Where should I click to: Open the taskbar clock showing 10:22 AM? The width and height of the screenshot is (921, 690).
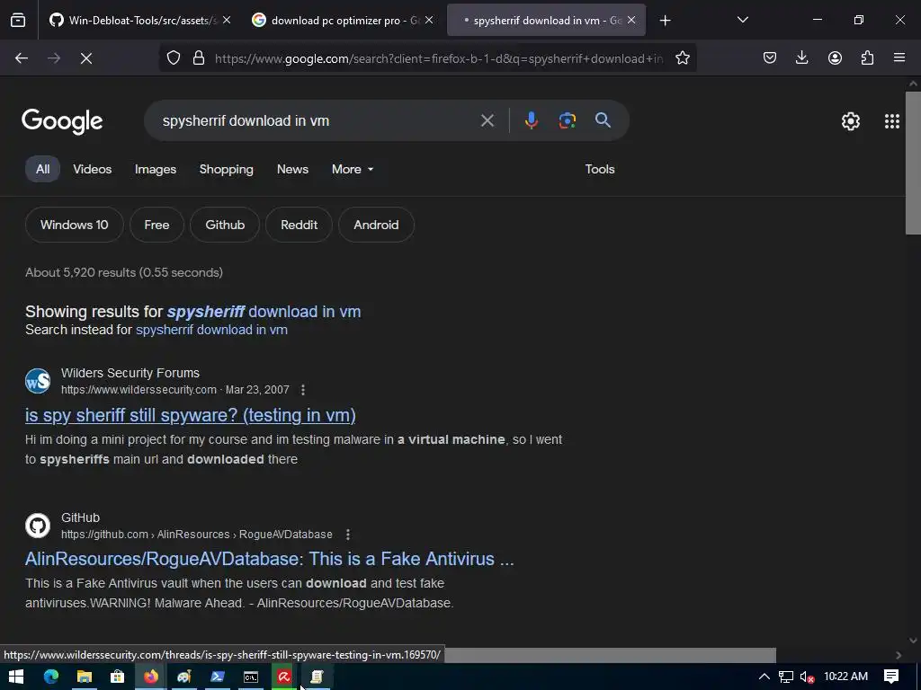click(x=845, y=677)
